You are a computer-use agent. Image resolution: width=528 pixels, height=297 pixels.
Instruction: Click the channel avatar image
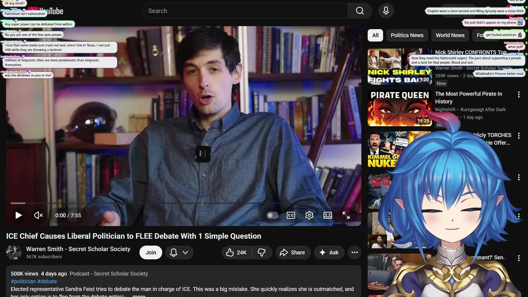[x=14, y=252]
